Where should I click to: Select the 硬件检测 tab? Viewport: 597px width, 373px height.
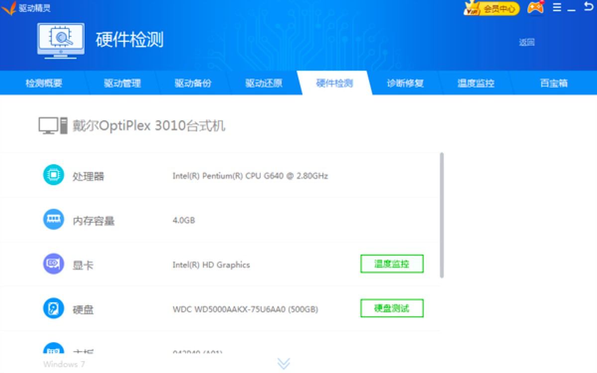[334, 83]
